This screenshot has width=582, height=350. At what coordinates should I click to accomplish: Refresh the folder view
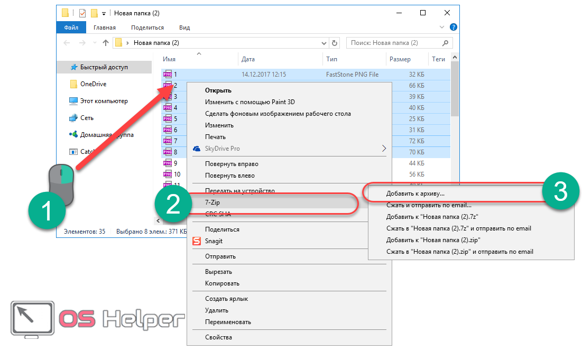335,43
